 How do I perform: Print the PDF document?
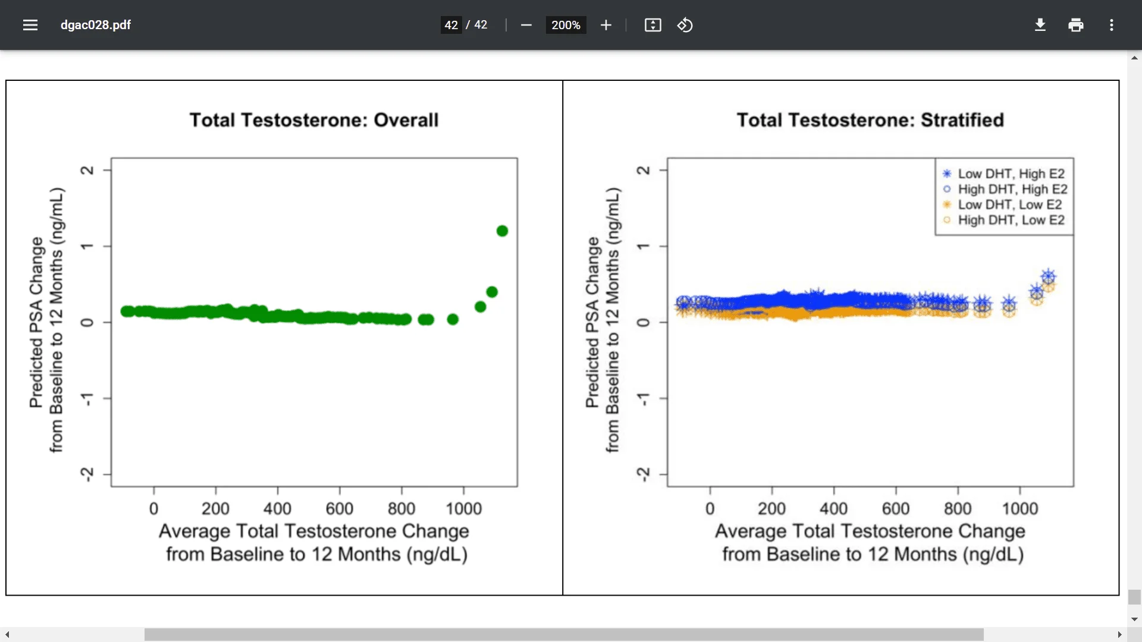(1075, 25)
